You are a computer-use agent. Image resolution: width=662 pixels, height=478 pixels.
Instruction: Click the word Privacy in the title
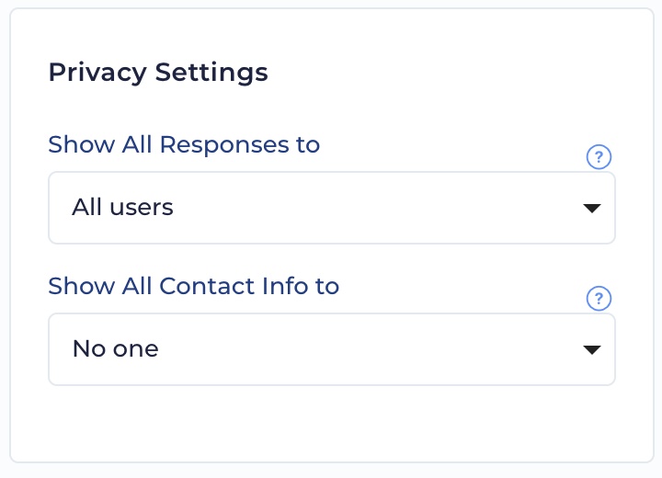pos(98,73)
